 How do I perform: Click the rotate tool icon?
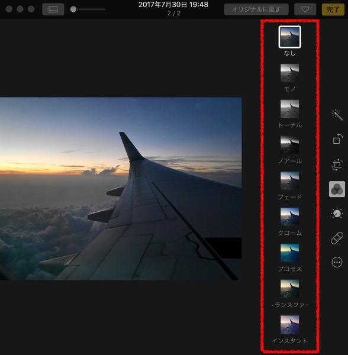[x=337, y=139]
